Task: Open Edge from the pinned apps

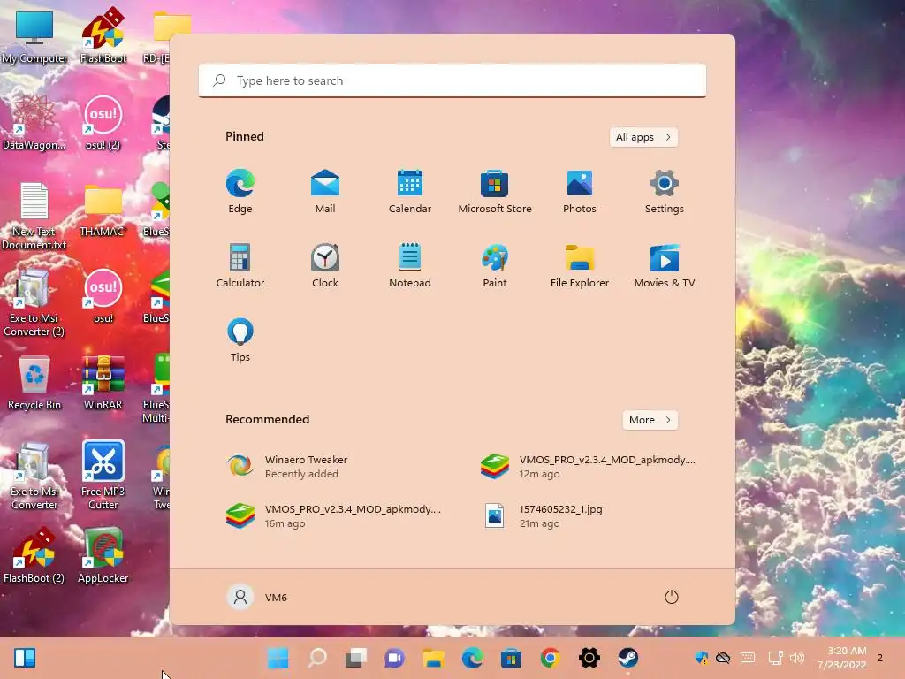Action: (x=240, y=192)
